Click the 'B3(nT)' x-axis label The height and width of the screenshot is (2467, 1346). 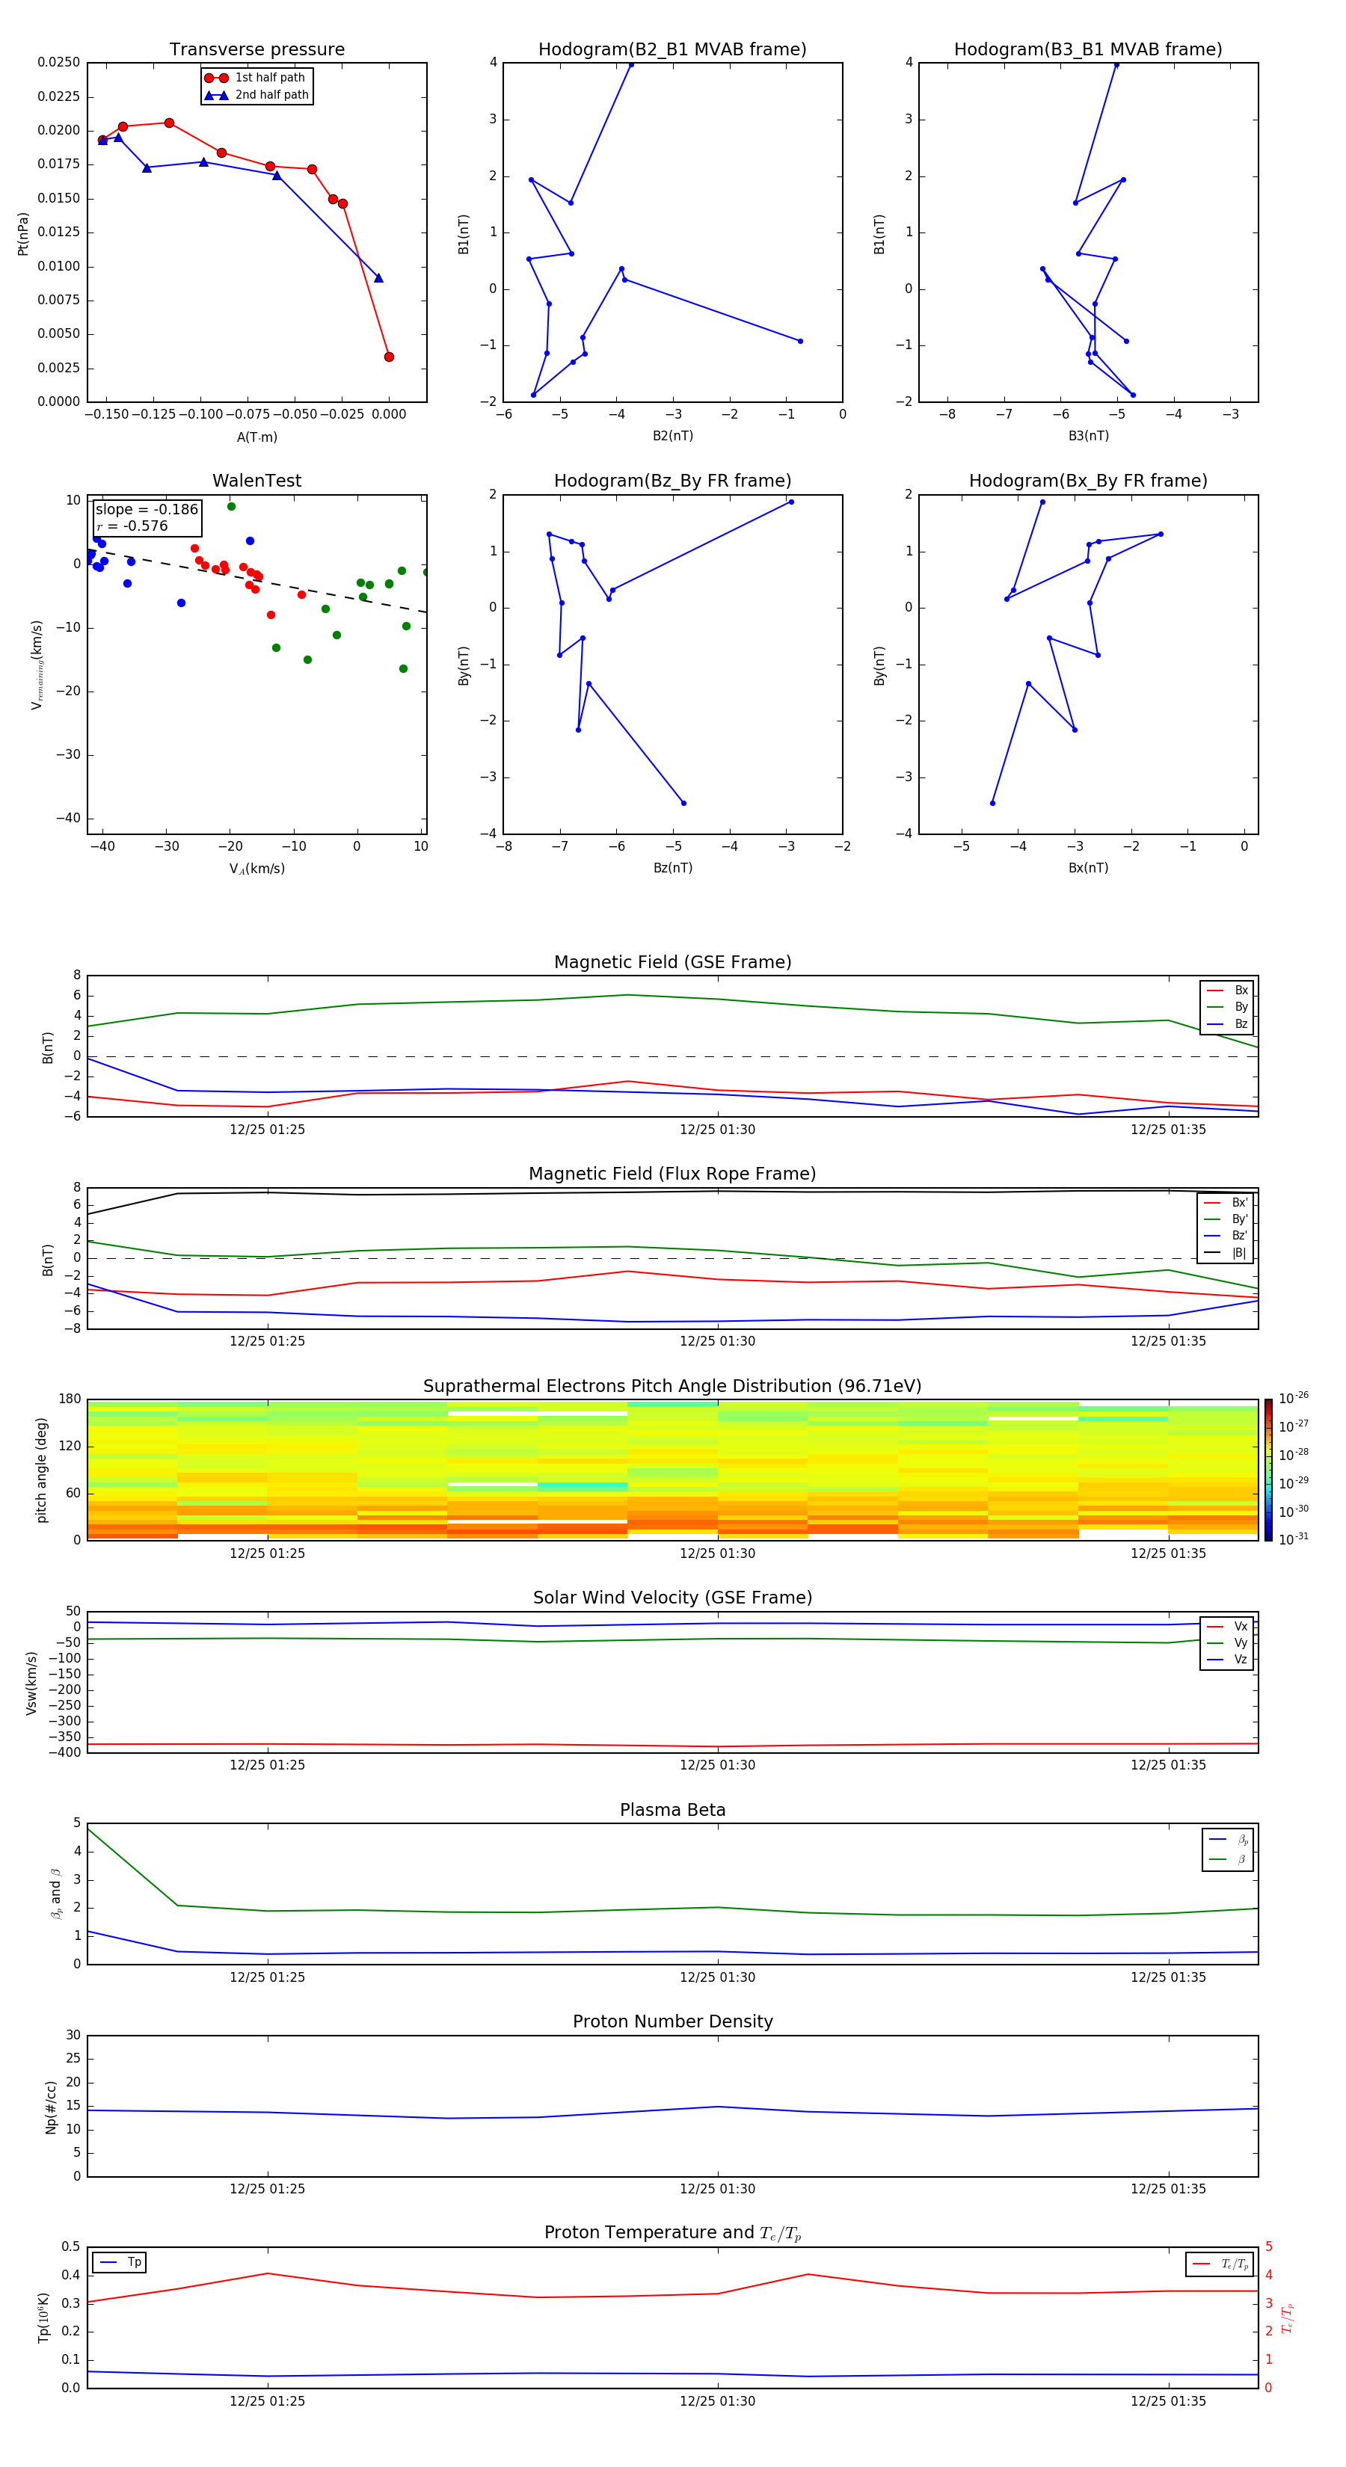(1088, 437)
